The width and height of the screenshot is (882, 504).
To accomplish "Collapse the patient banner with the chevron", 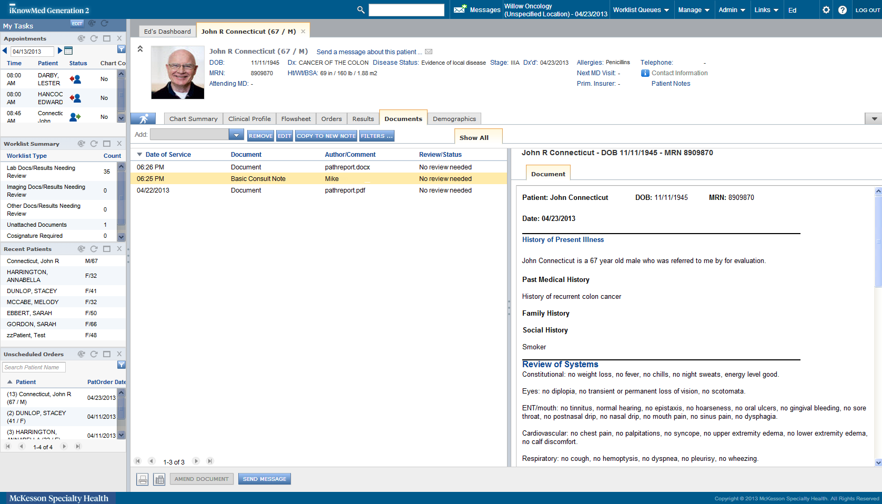I will pyautogui.click(x=140, y=48).
